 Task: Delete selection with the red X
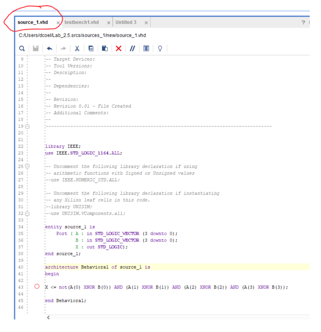pyautogui.click(x=118, y=49)
